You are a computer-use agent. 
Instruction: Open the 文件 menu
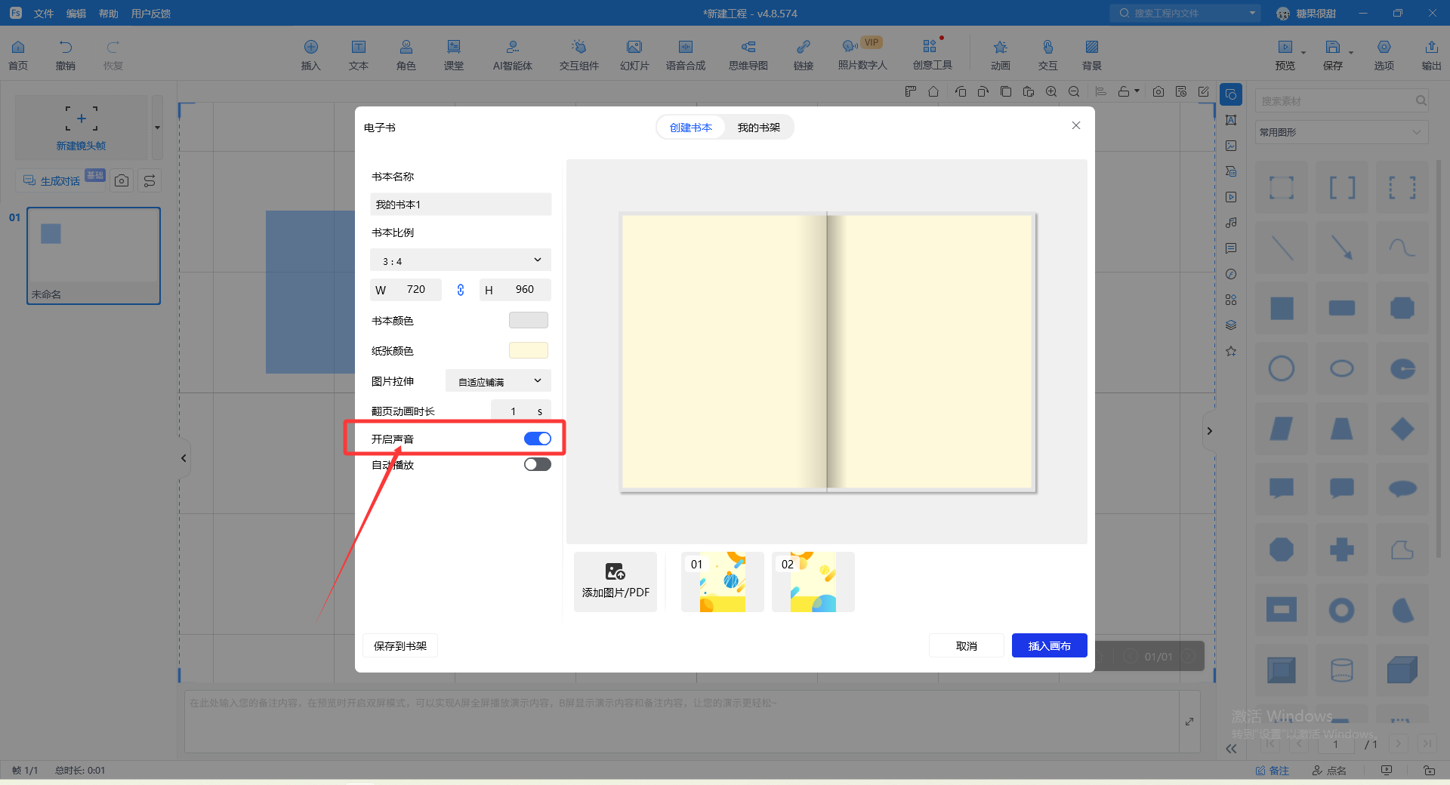[43, 14]
